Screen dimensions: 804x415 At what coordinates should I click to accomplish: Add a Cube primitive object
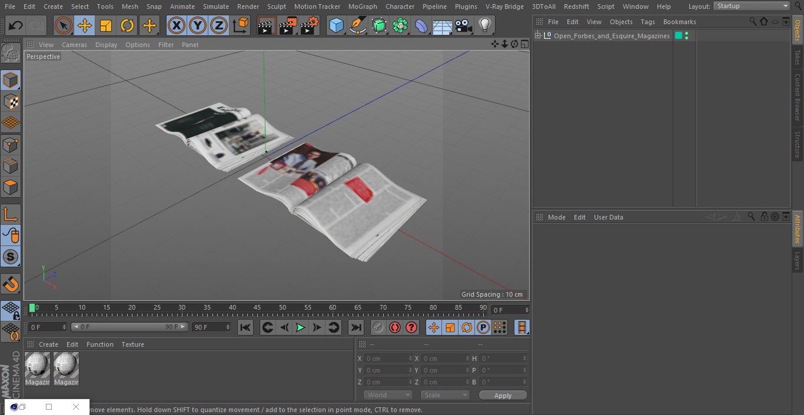[337, 25]
